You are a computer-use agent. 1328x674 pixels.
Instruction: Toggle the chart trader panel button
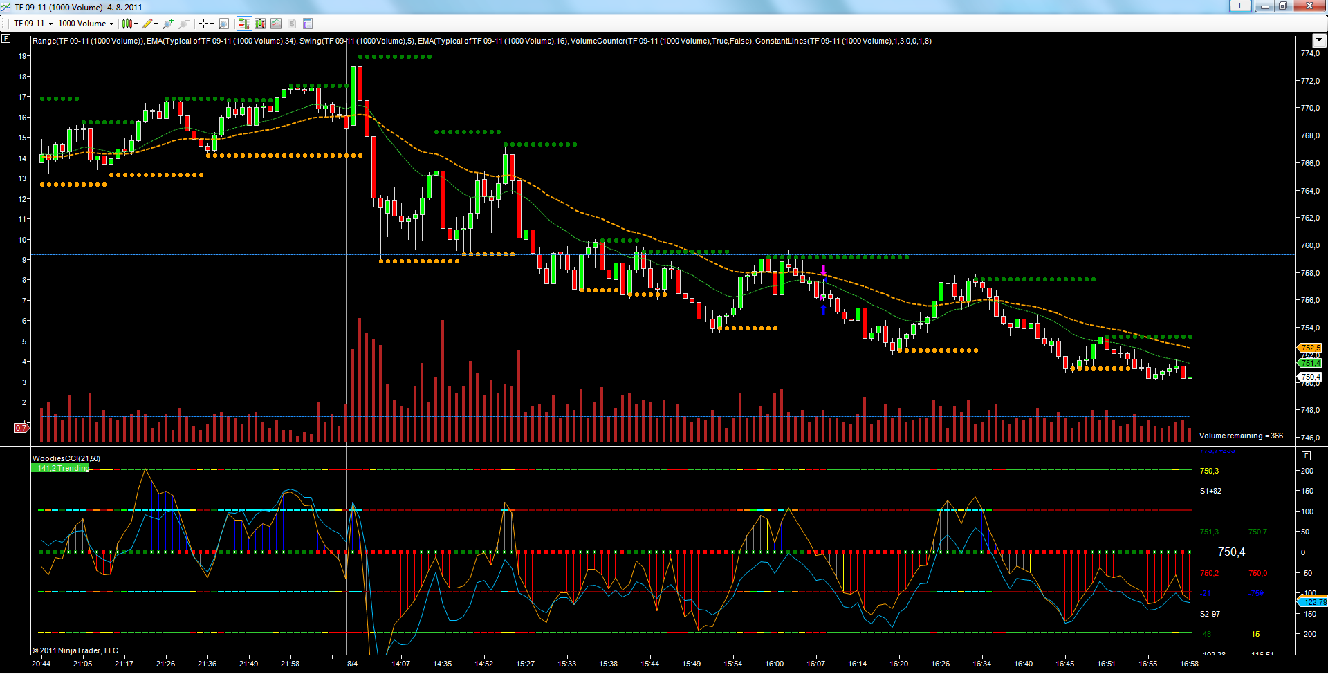click(x=243, y=24)
